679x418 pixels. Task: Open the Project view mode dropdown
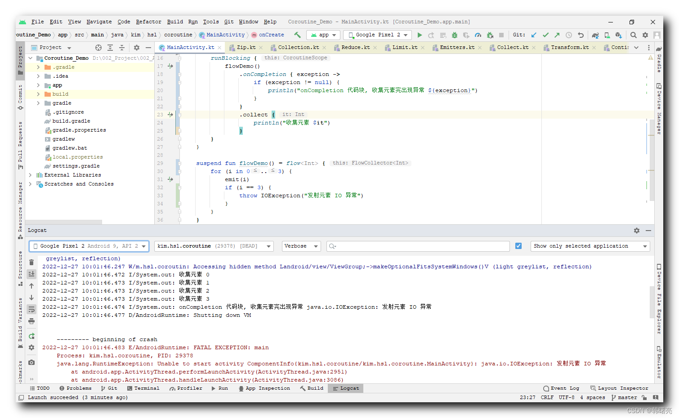click(x=51, y=48)
